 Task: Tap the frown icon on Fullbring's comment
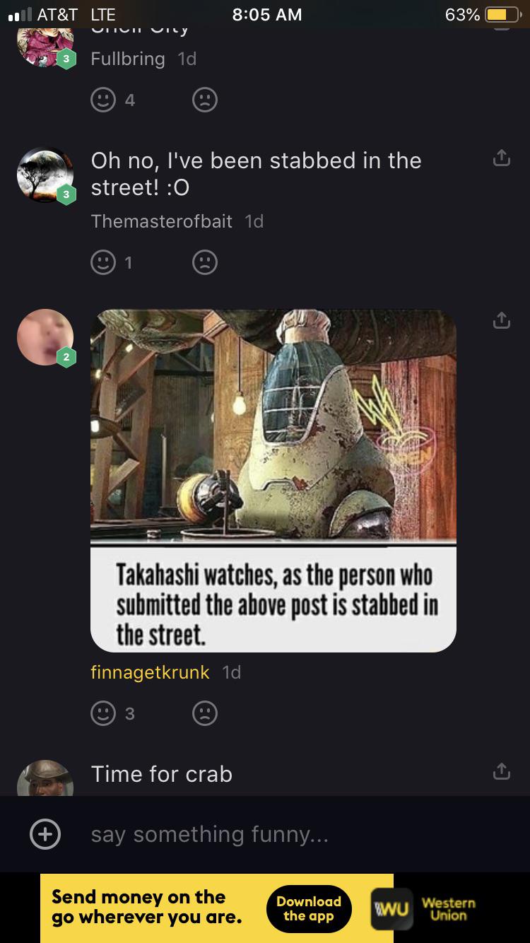(205, 100)
